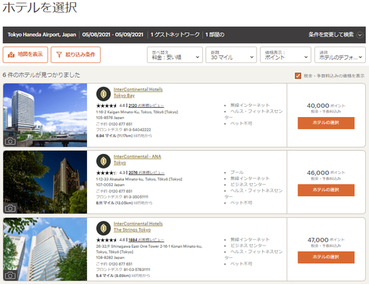Screen dimensions: 369x284
Task: Click the 1 ゲストネットワーク guest summary
Action: click(175, 35)
